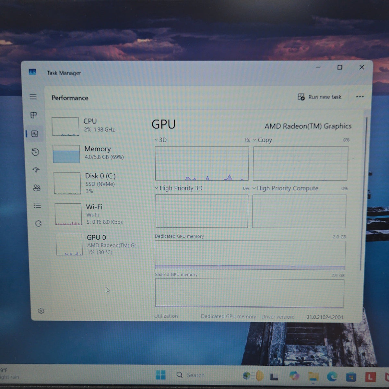Click the Run new task button label
Image resolution: width=389 pixels, height=389 pixels.
[x=325, y=97]
